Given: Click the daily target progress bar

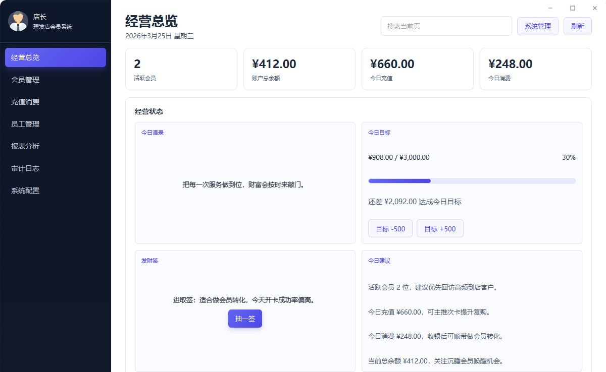Looking at the screenshot, I should [x=472, y=181].
